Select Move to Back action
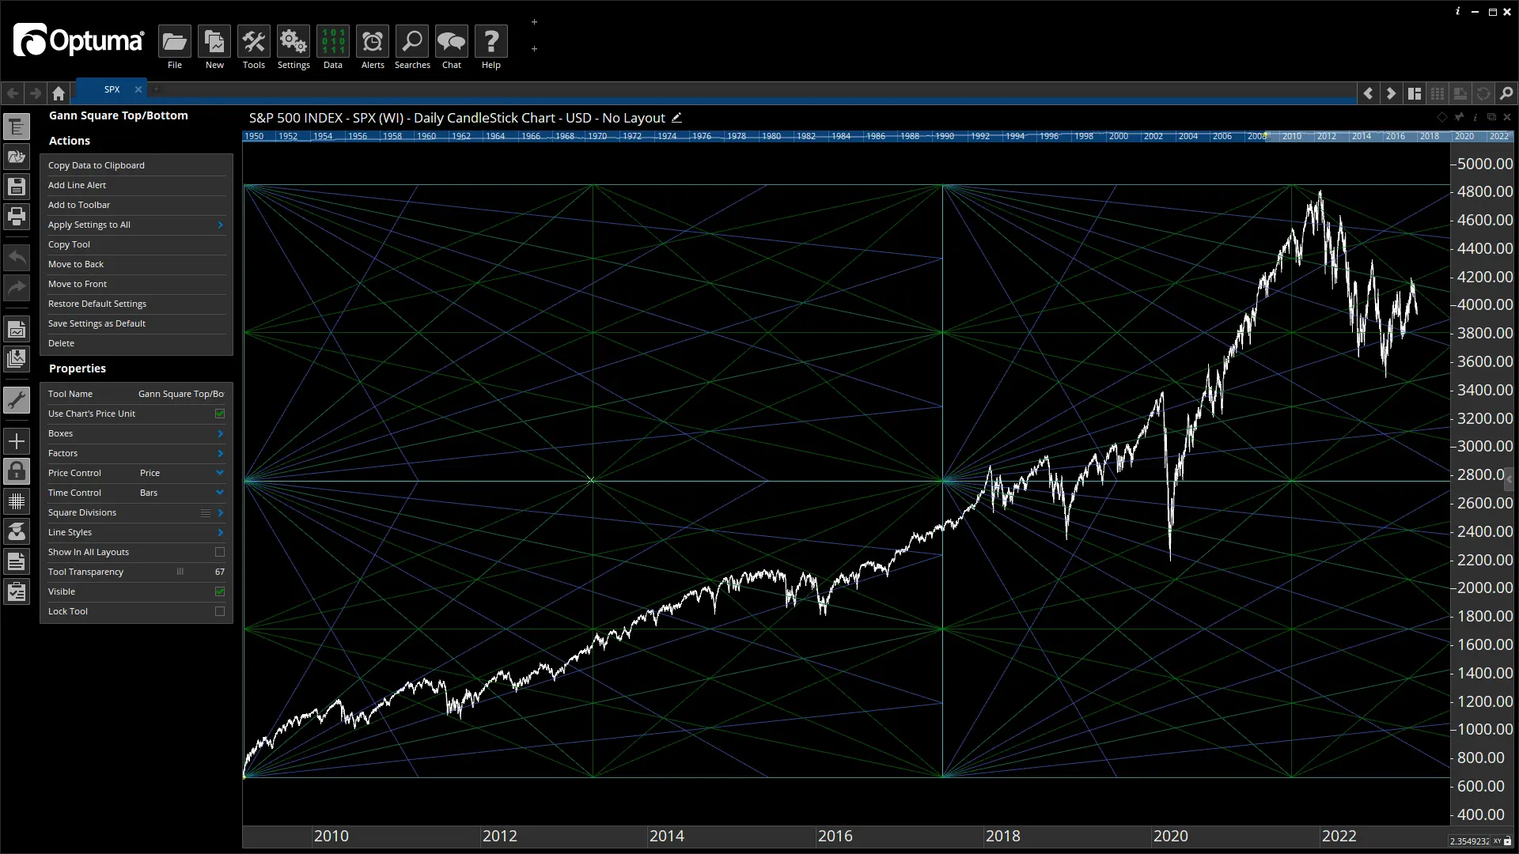The height and width of the screenshot is (854, 1519). [x=136, y=264]
